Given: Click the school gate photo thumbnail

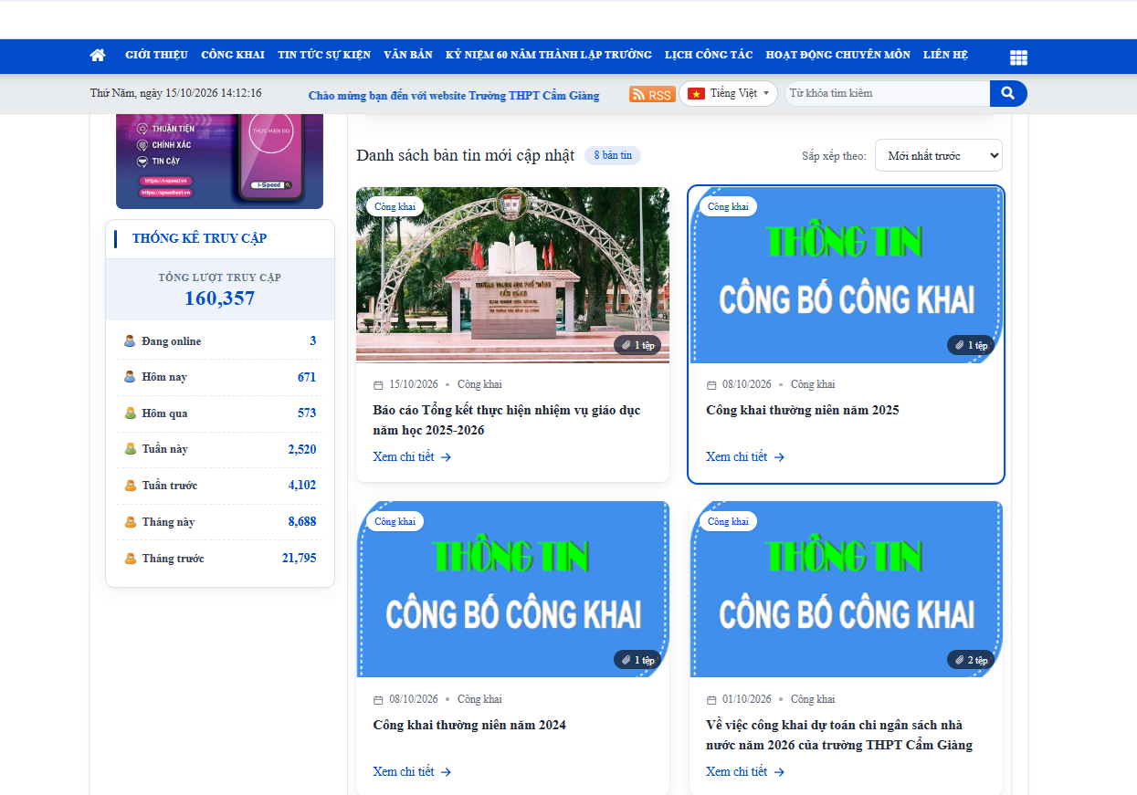Looking at the screenshot, I should pyautogui.click(x=512, y=275).
